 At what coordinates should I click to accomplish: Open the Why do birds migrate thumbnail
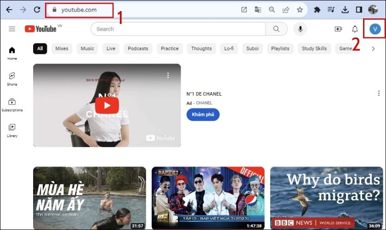(x=326, y=198)
